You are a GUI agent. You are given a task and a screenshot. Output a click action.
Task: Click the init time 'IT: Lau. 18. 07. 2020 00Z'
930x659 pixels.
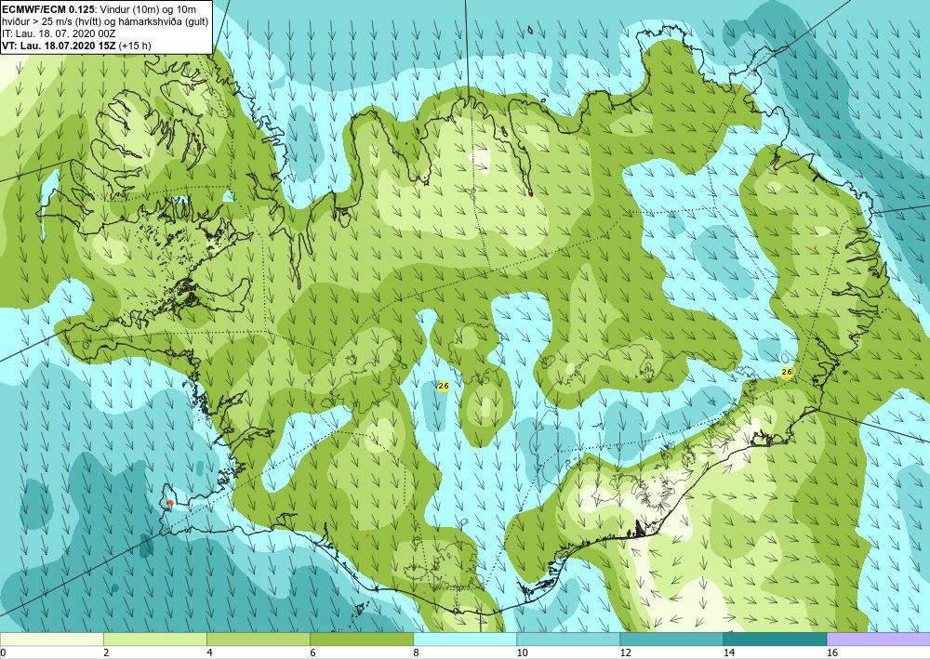coord(59,33)
